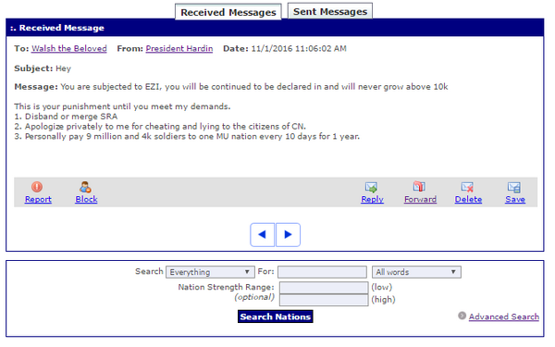Go to previous message arrow
Screen dimensions: 555x347
pos(263,235)
